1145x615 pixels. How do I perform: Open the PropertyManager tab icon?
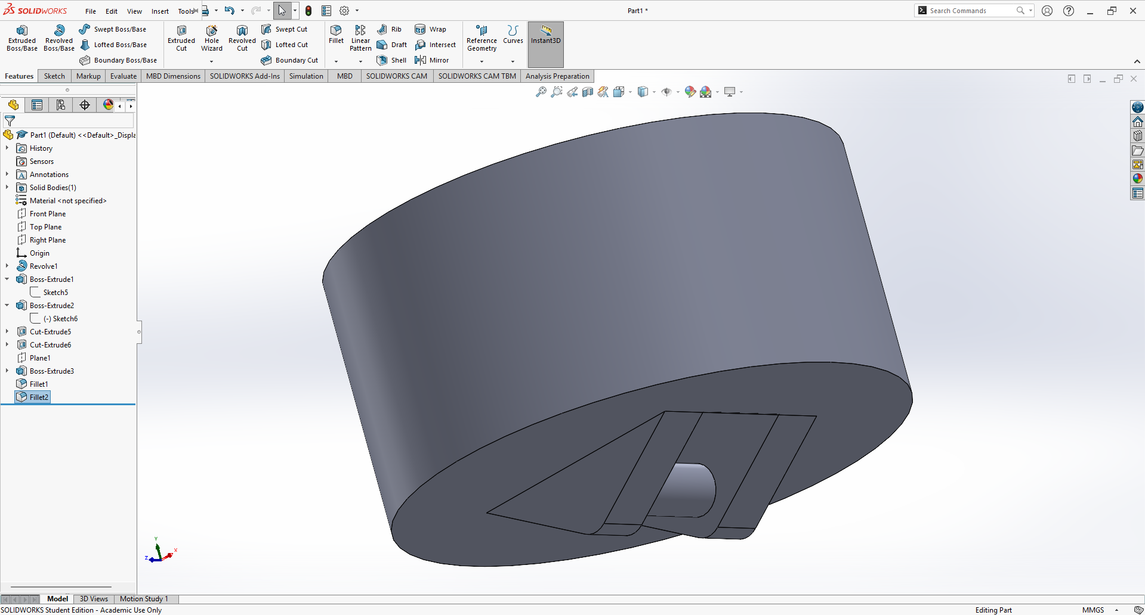tap(37, 105)
